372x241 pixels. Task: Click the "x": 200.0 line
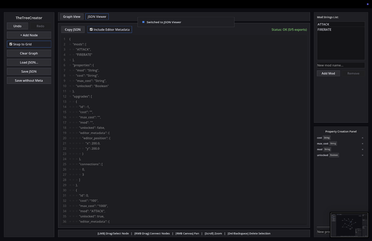[93, 143]
